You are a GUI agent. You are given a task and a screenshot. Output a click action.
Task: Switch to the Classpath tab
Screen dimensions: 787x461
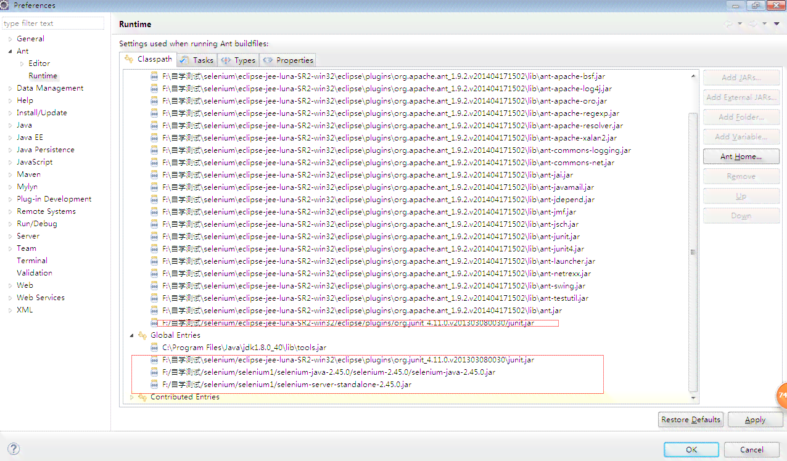tap(148, 59)
